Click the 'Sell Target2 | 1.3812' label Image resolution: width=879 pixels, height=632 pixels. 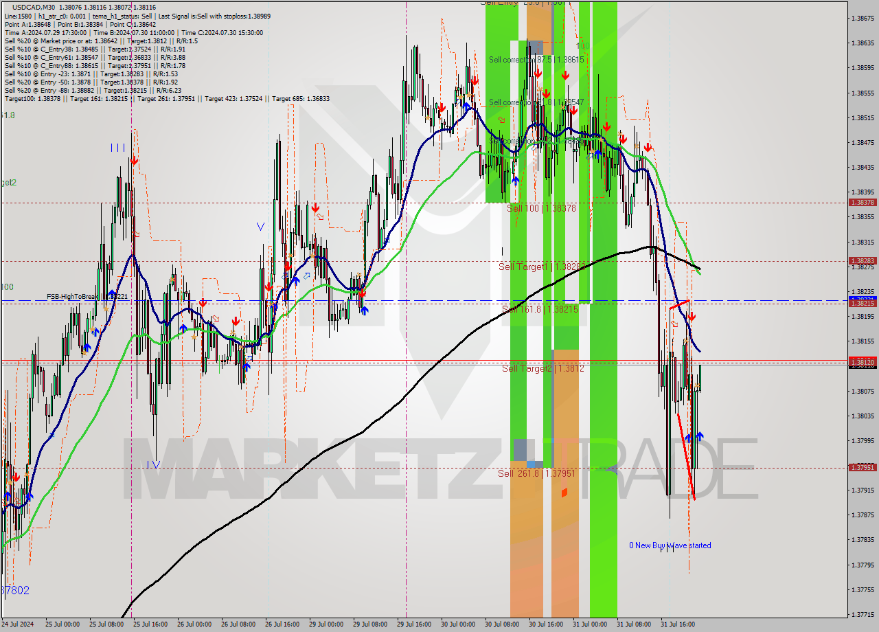pyautogui.click(x=543, y=368)
